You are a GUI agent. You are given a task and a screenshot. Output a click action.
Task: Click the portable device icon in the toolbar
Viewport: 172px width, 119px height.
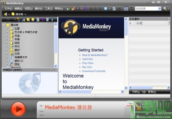tap(78, 9)
